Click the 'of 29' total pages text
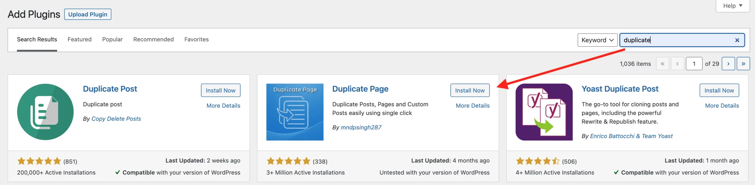The width and height of the screenshot is (755, 185). click(x=712, y=64)
